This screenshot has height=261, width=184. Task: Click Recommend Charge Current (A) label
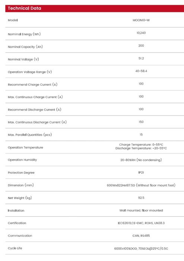coord(32,85)
